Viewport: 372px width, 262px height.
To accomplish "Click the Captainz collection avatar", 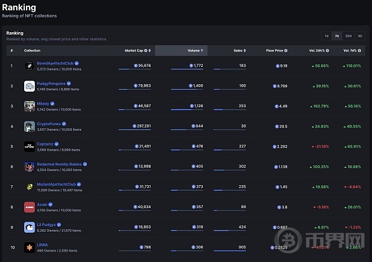I will (29, 146).
